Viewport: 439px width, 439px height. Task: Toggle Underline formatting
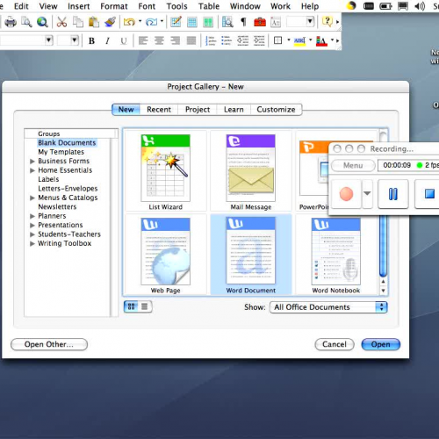click(124, 40)
